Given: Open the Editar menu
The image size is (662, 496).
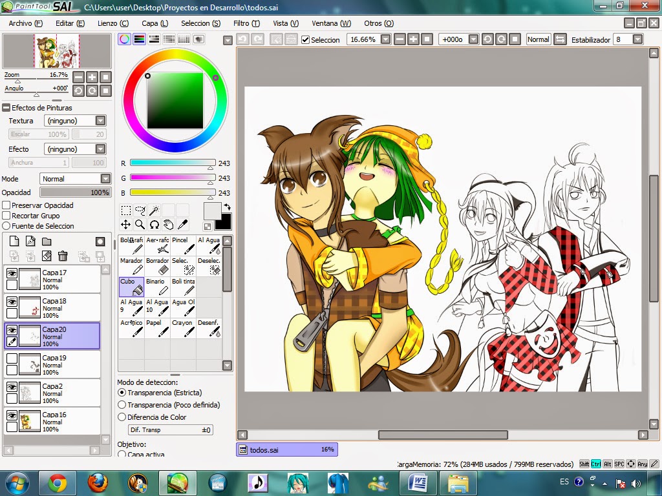Looking at the screenshot, I should click(70, 23).
